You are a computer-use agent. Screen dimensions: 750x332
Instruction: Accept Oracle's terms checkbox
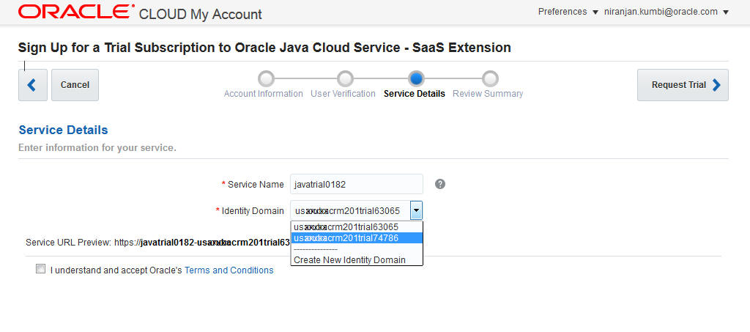click(40, 269)
